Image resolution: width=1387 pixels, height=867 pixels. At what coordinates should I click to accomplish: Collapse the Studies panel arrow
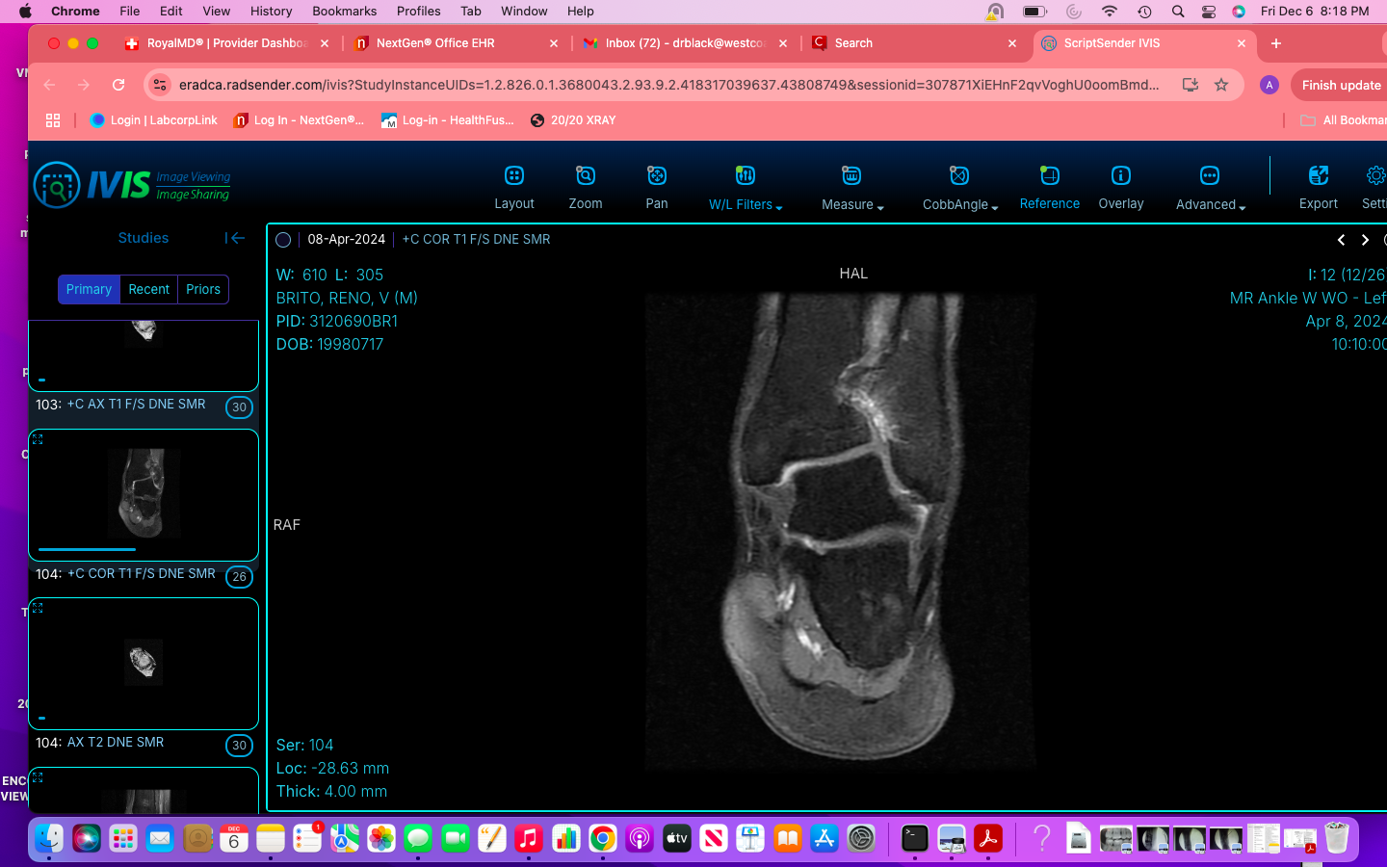[x=235, y=238]
